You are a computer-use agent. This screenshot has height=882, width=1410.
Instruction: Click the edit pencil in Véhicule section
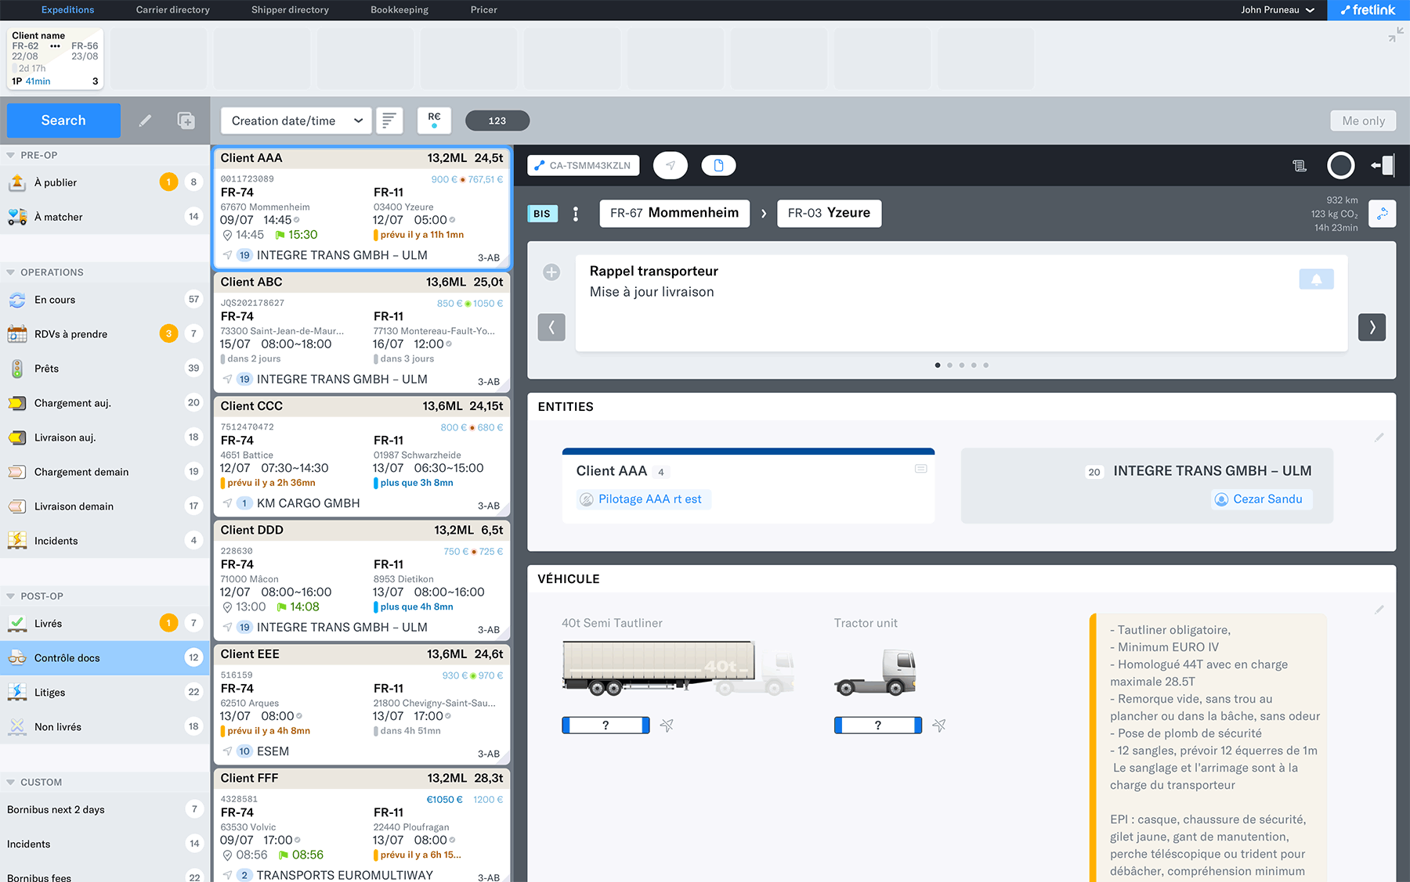point(1379,610)
